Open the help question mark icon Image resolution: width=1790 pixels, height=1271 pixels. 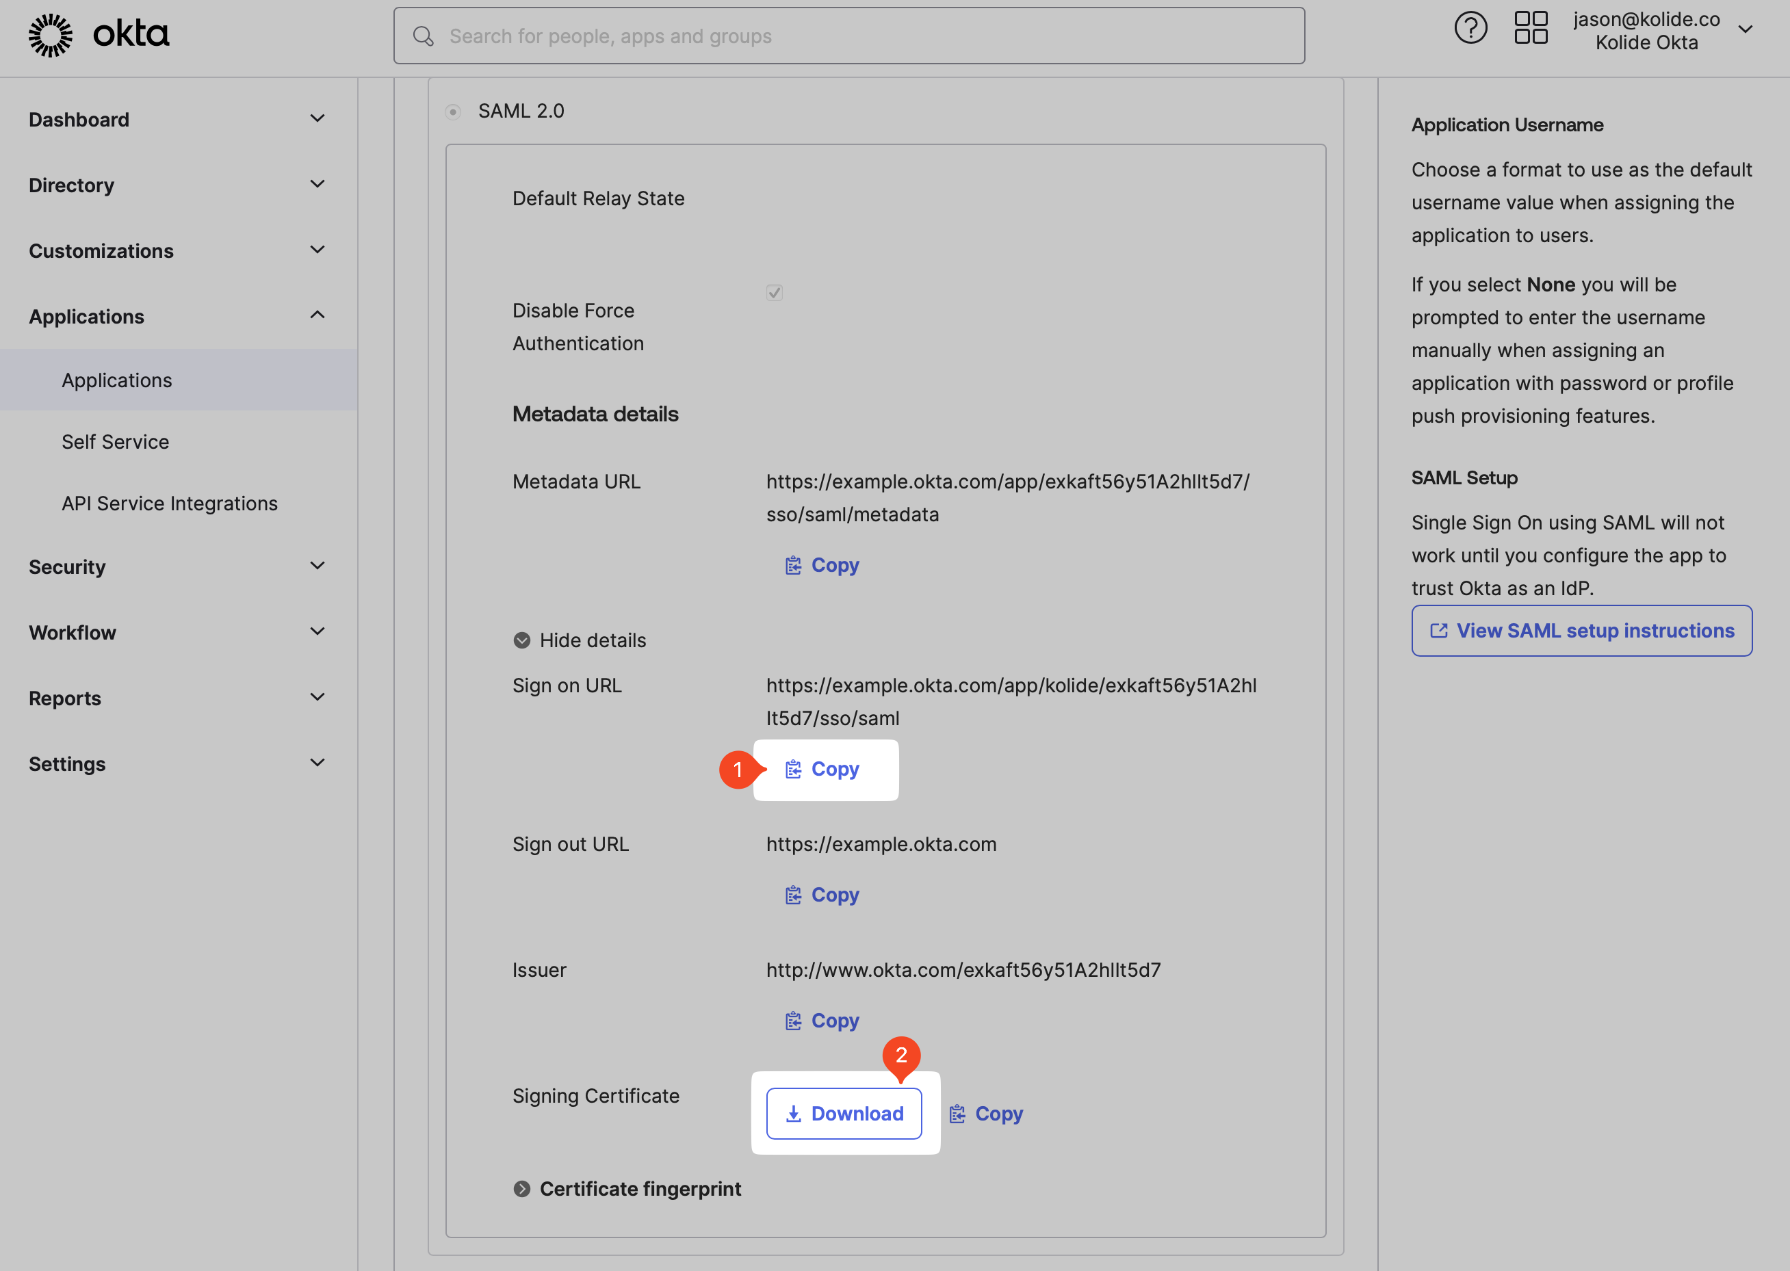pos(1470,28)
